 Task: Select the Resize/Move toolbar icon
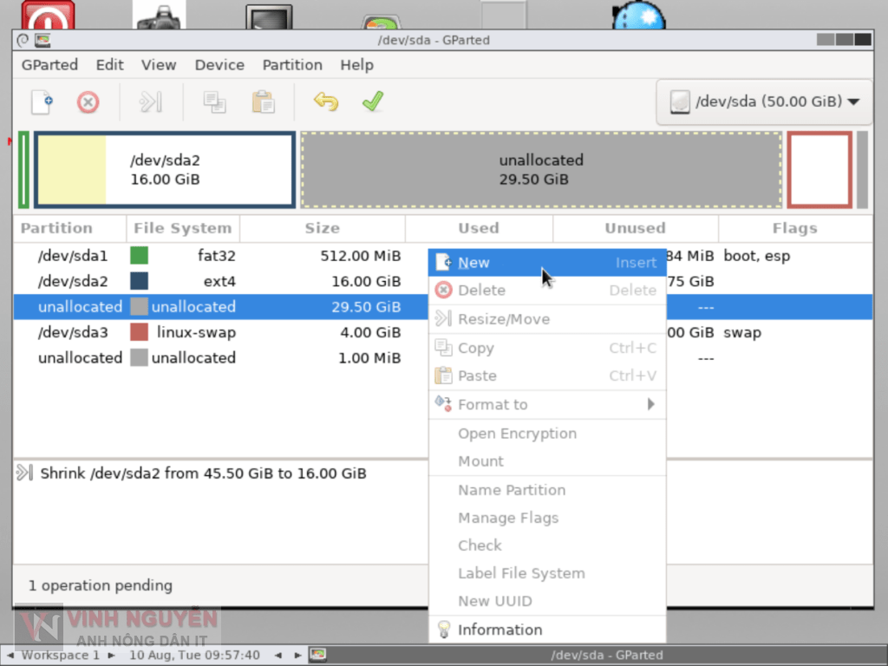(150, 101)
